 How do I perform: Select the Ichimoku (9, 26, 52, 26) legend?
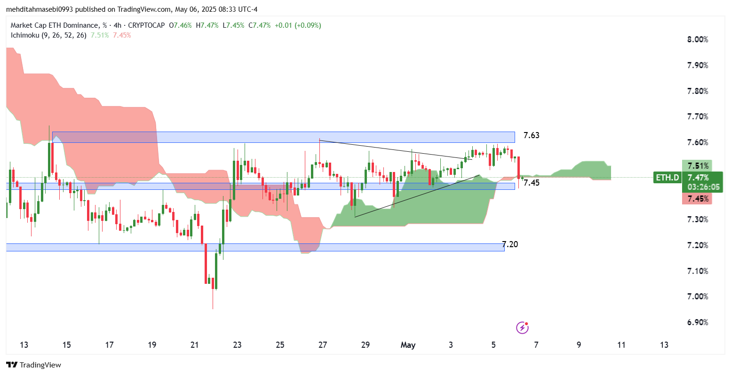48,35
